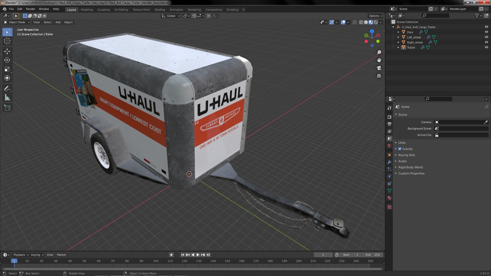This screenshot has height=276, width=491.
Task: Open the Options dropdown
Action: (x=375, y=16)
